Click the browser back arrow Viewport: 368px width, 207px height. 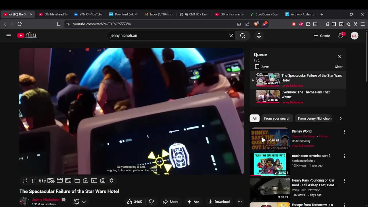[5, 24]
